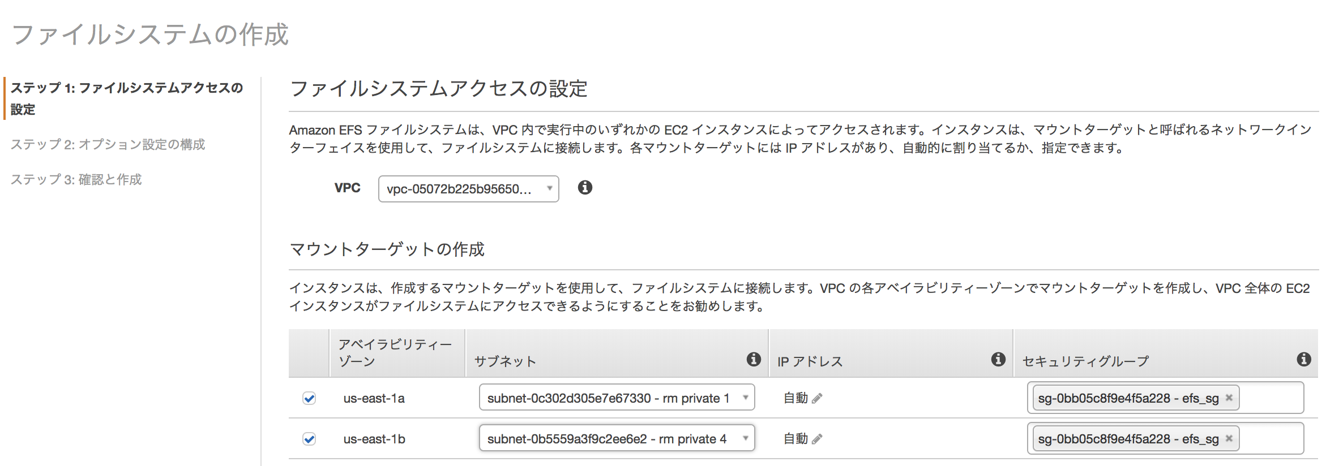This screenshot has height=466, width=1326.
Task: Click the info icon in the セキュリティグループ column header
Action: 1304,359
